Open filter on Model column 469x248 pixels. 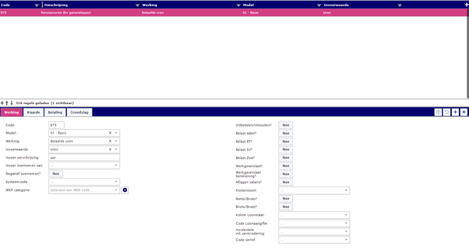(x=319, y=5)
